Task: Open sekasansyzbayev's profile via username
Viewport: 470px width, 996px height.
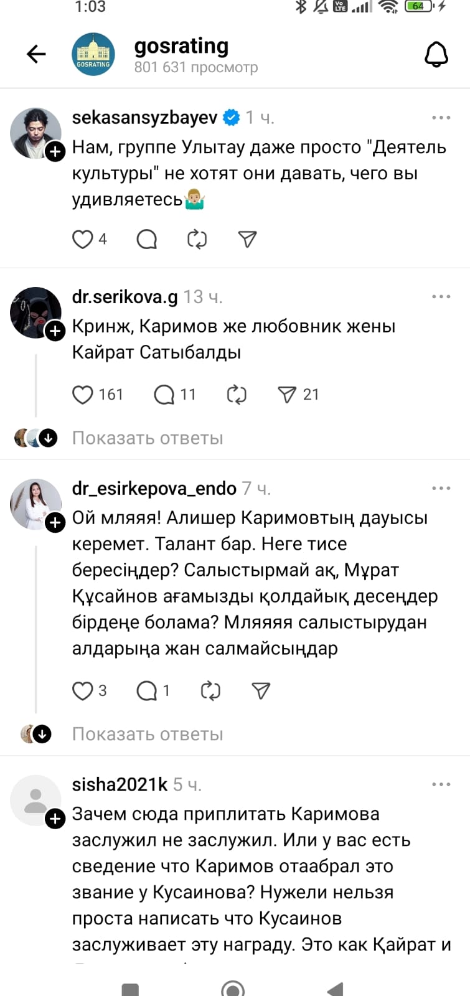Action: coord(144,118)
